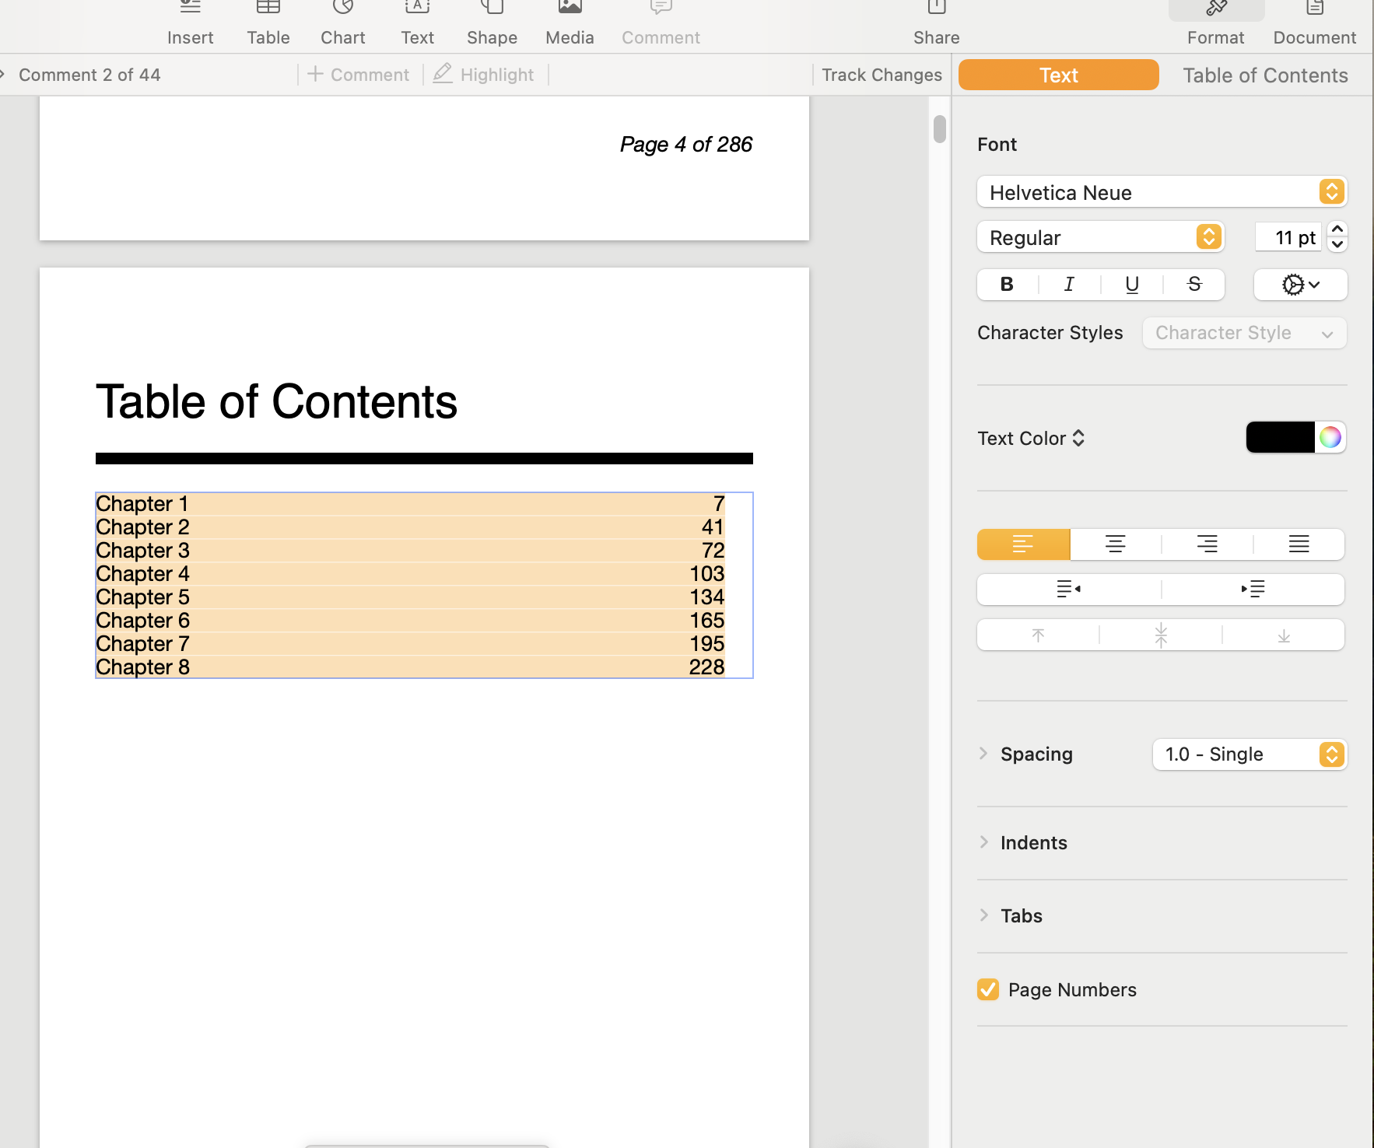Open the 1.0 - Single spacing dropdown
This screenshot has width=1374, height=1148.
click(x=1250, y=754)
